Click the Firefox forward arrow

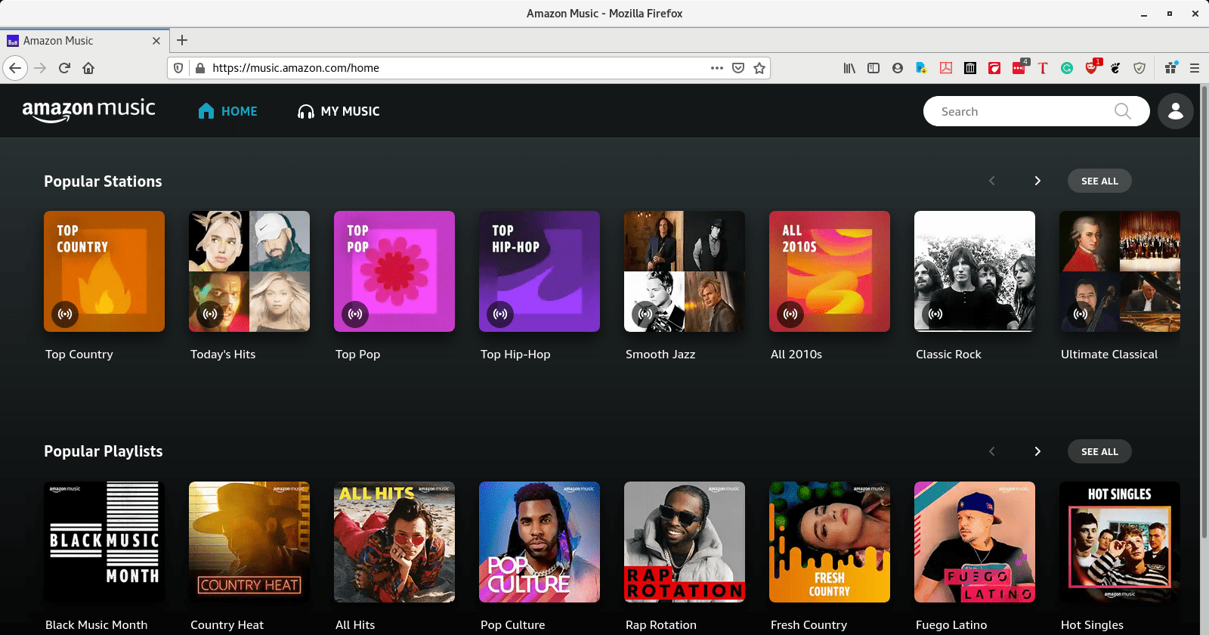coord(40,68)
